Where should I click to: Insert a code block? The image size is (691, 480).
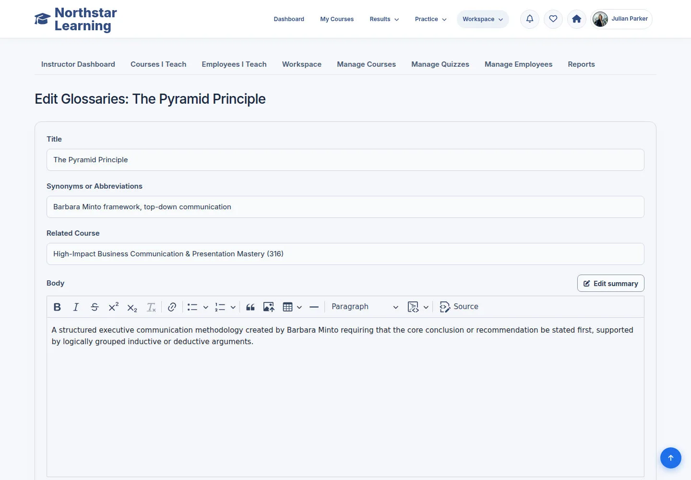(x=413, y=307)
